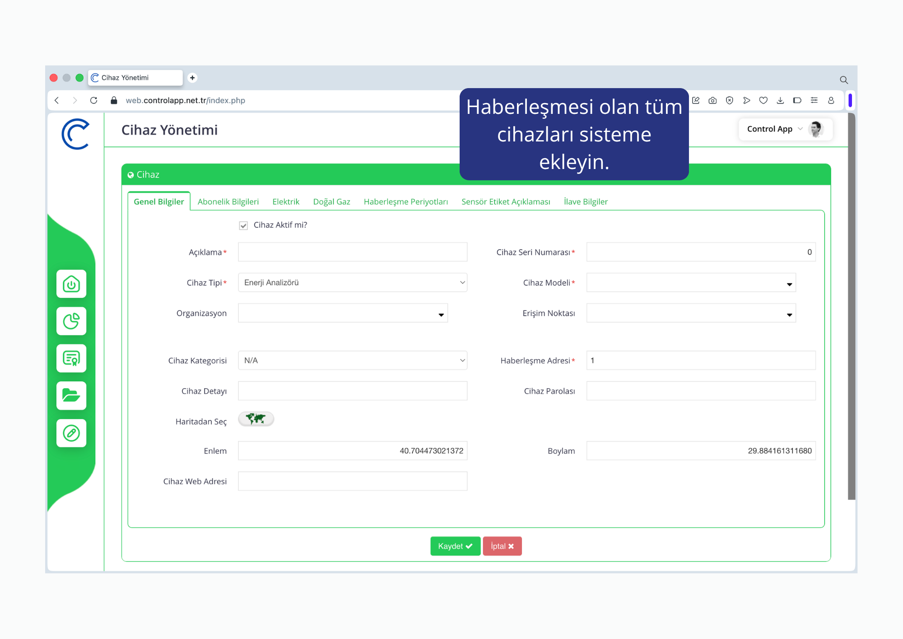This screenshot has height=639, width=903.
Task: Switch to the Sensör Etiket Açıklaması tab
Action: pos(506,202)
